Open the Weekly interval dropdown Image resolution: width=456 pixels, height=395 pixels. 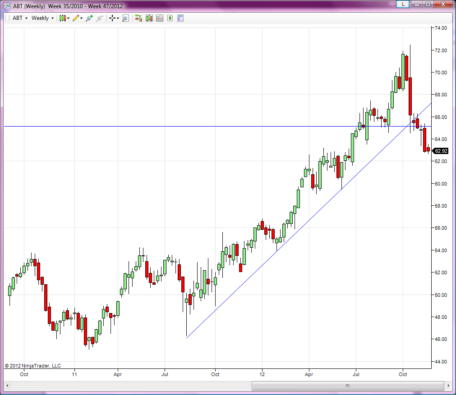pos(42,18)
